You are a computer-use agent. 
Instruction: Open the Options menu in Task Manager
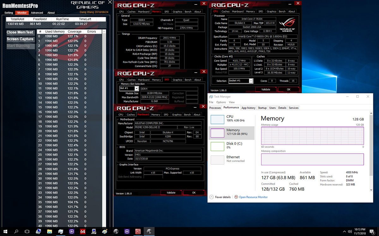[x=221, y=102]
